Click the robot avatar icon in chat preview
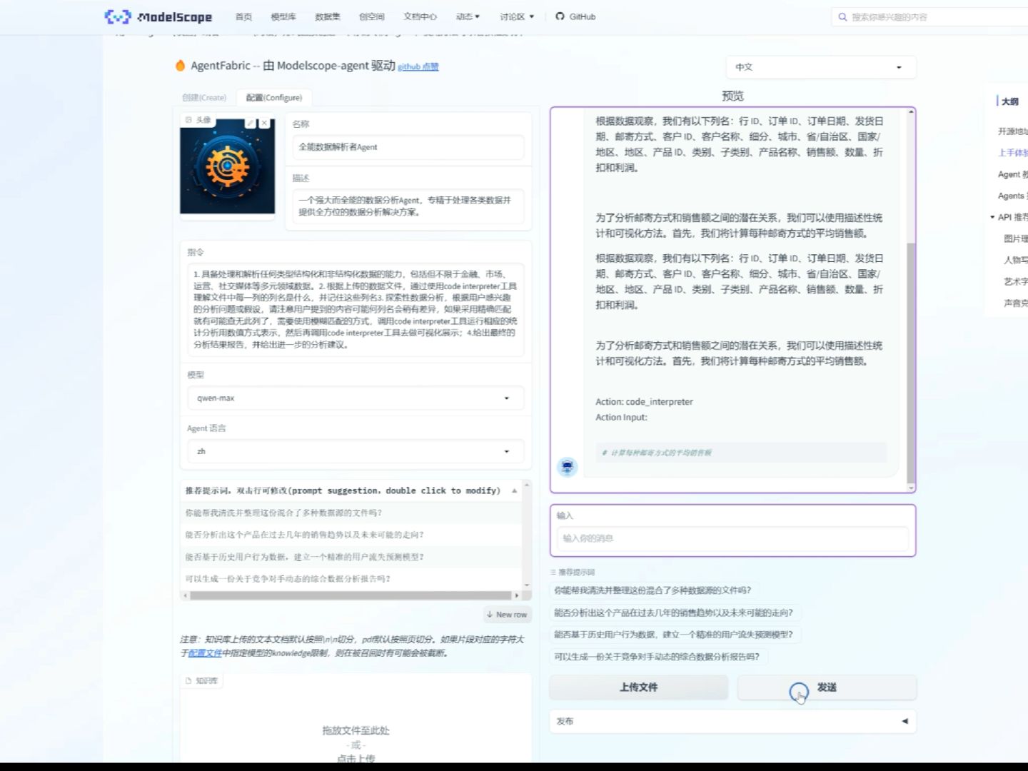Screen dimensions: 1028x771 (567, 468)
